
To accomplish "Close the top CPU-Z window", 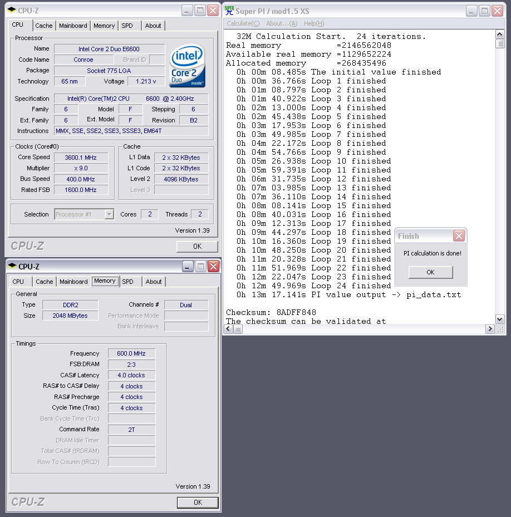I will click(213, 11).
